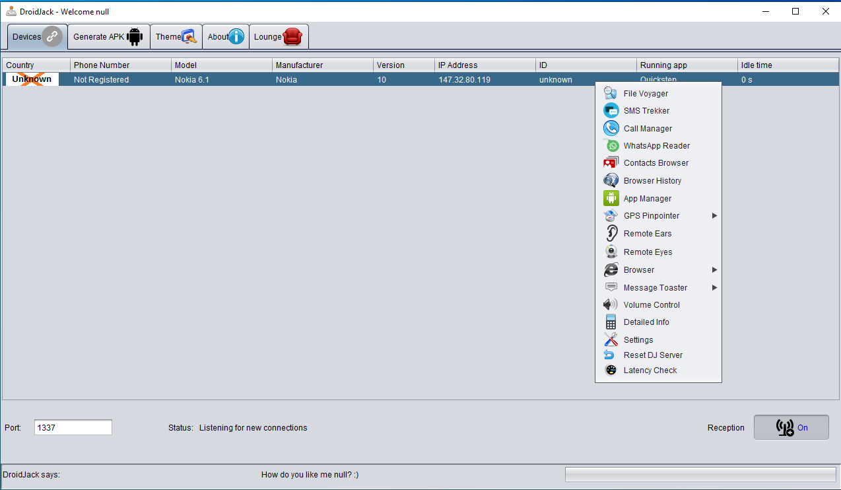841x490 pixels.
Task: Switch to the Generate APK tab
Action: pos(109,37)
